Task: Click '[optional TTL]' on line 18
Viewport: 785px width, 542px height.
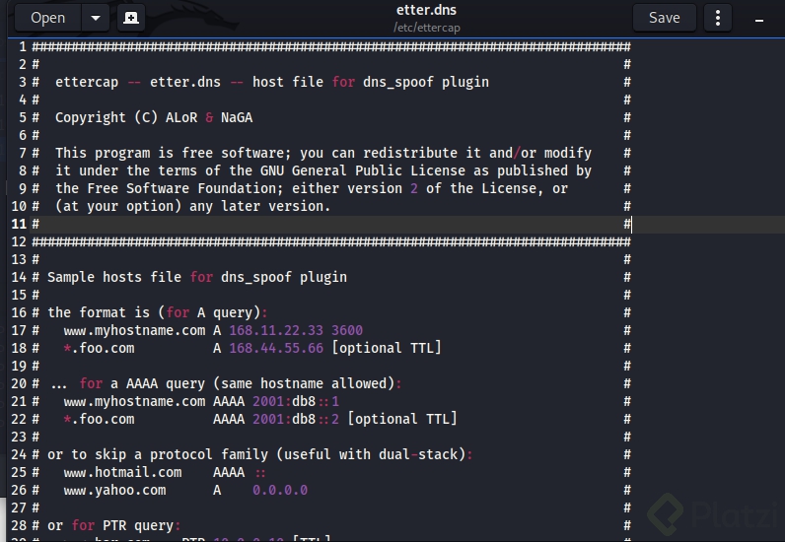Action: coord(386,348)
